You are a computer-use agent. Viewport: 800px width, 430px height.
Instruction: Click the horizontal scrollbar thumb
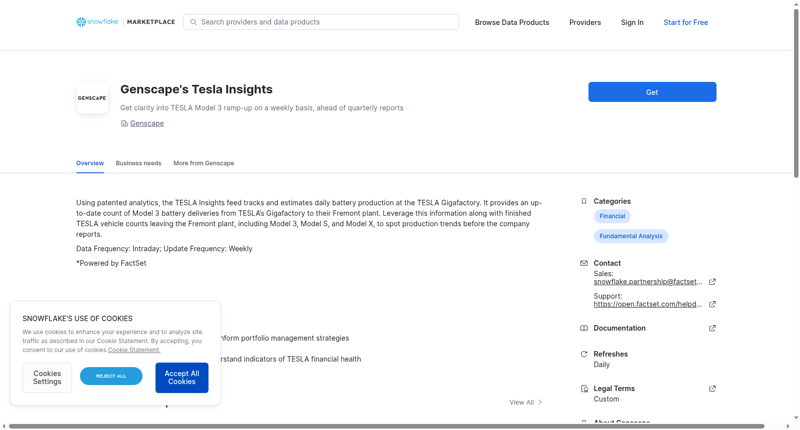point(386,426)
